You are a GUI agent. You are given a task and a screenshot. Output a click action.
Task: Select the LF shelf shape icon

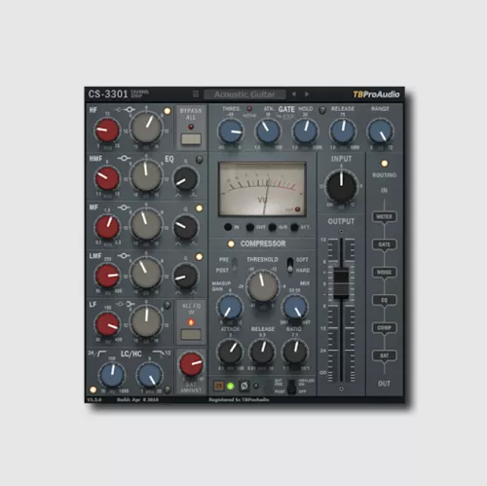point(131,304)
